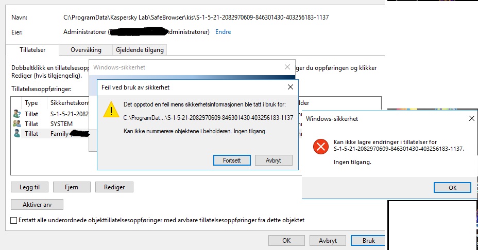This screenshot has height=250, width=478.
Task: Click Fortsett in the security error dialog
Action: tap(232, 160)
